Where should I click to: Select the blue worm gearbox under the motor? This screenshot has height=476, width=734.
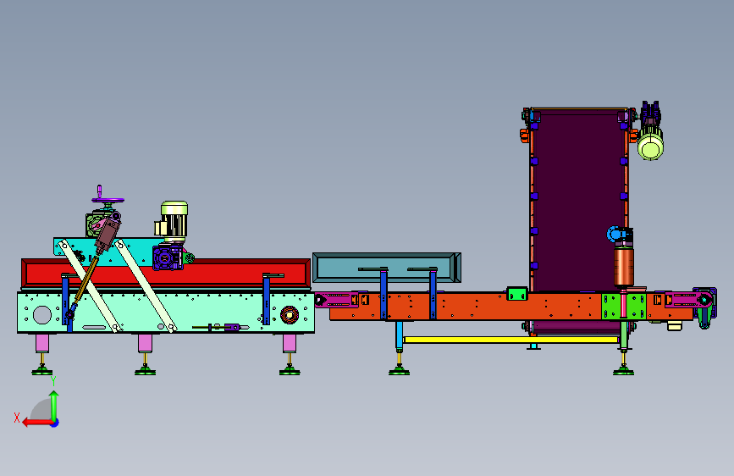coord(167,257)
